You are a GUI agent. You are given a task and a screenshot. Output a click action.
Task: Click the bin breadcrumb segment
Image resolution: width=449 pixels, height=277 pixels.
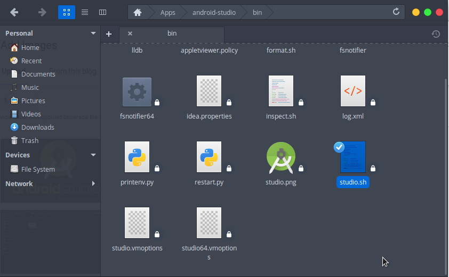[x=257, y=13]
